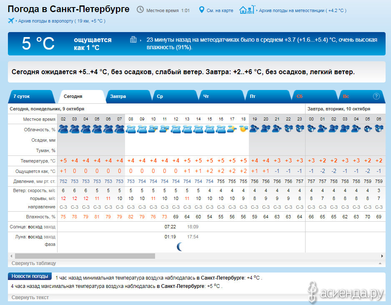Click the airplane icon for airport archive
Image resolution: width=391 pixels, height=305 pixels.
pos(11,20)
